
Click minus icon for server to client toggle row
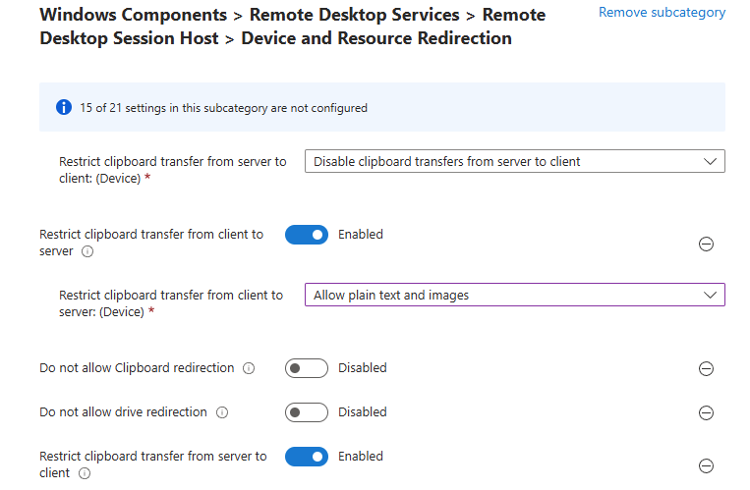[705, 466]
